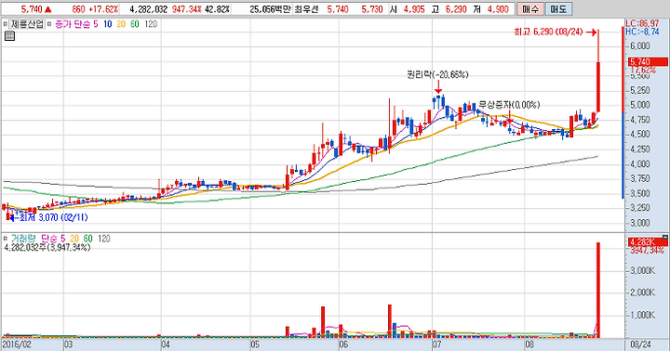This screenshot has width=670, height=351.
Task: Click the 고 6,290 high price
Action: 449,9
